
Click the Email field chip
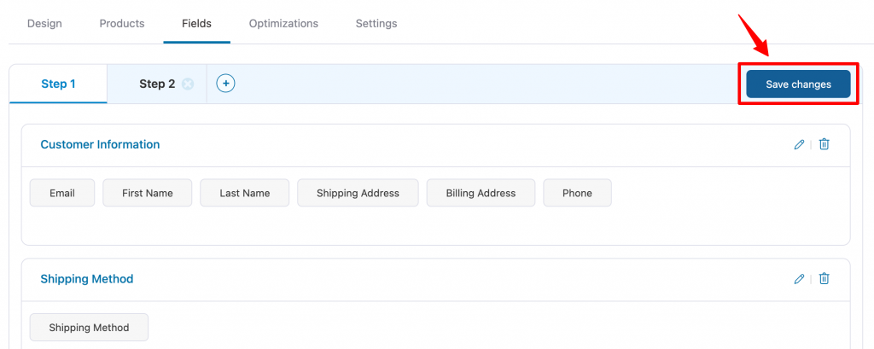[x=62, y=193]
